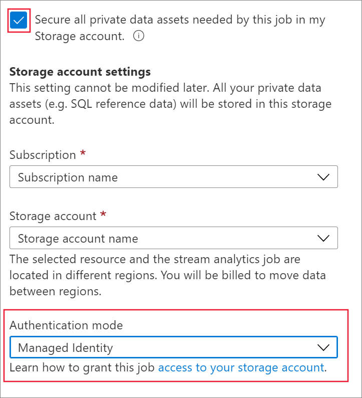Click the chevron in the Storage account field

pyautogui.click(x=323, y=239)
